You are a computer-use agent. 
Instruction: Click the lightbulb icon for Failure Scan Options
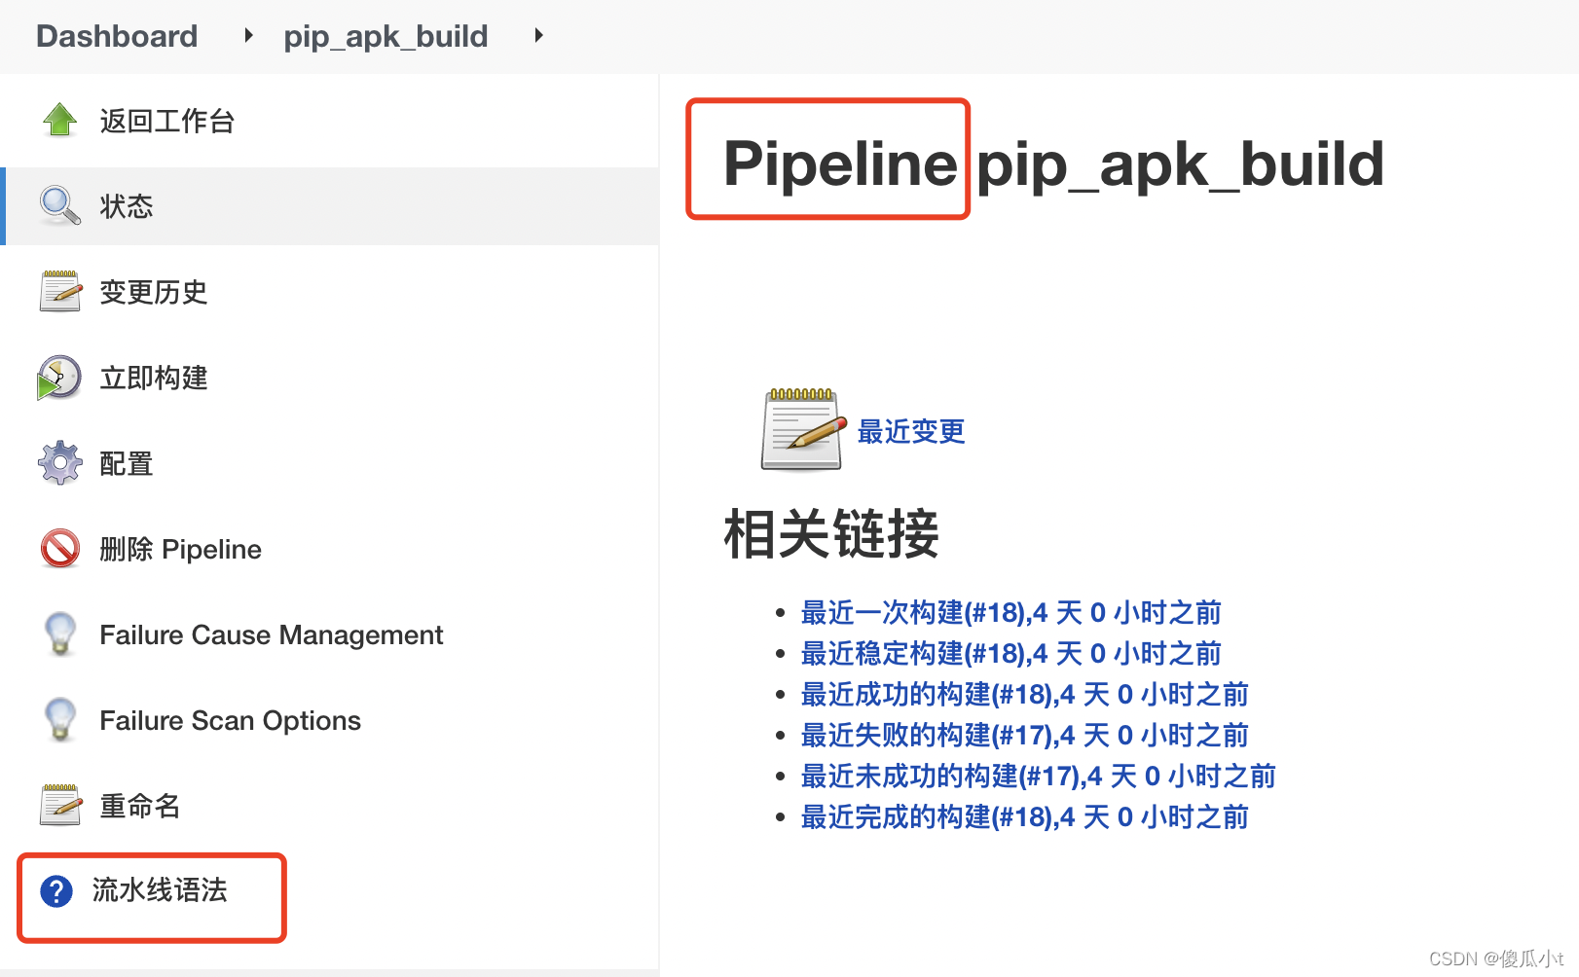tap(60, 719)
